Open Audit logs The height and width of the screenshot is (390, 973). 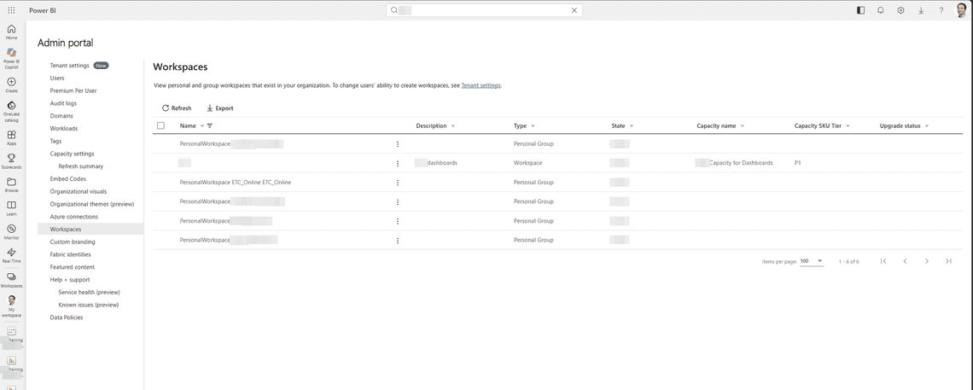(63, 103)
